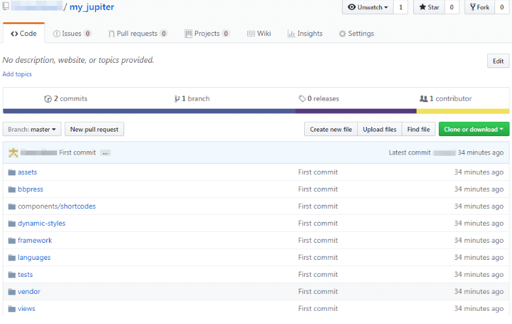Click First commit message in framework row
This screenshot has width=512, height=324.
(x=318, y=240)
